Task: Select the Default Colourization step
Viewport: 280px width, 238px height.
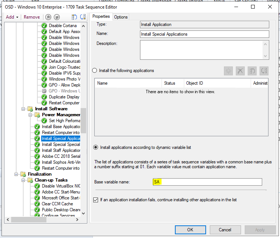Action: 65,61
